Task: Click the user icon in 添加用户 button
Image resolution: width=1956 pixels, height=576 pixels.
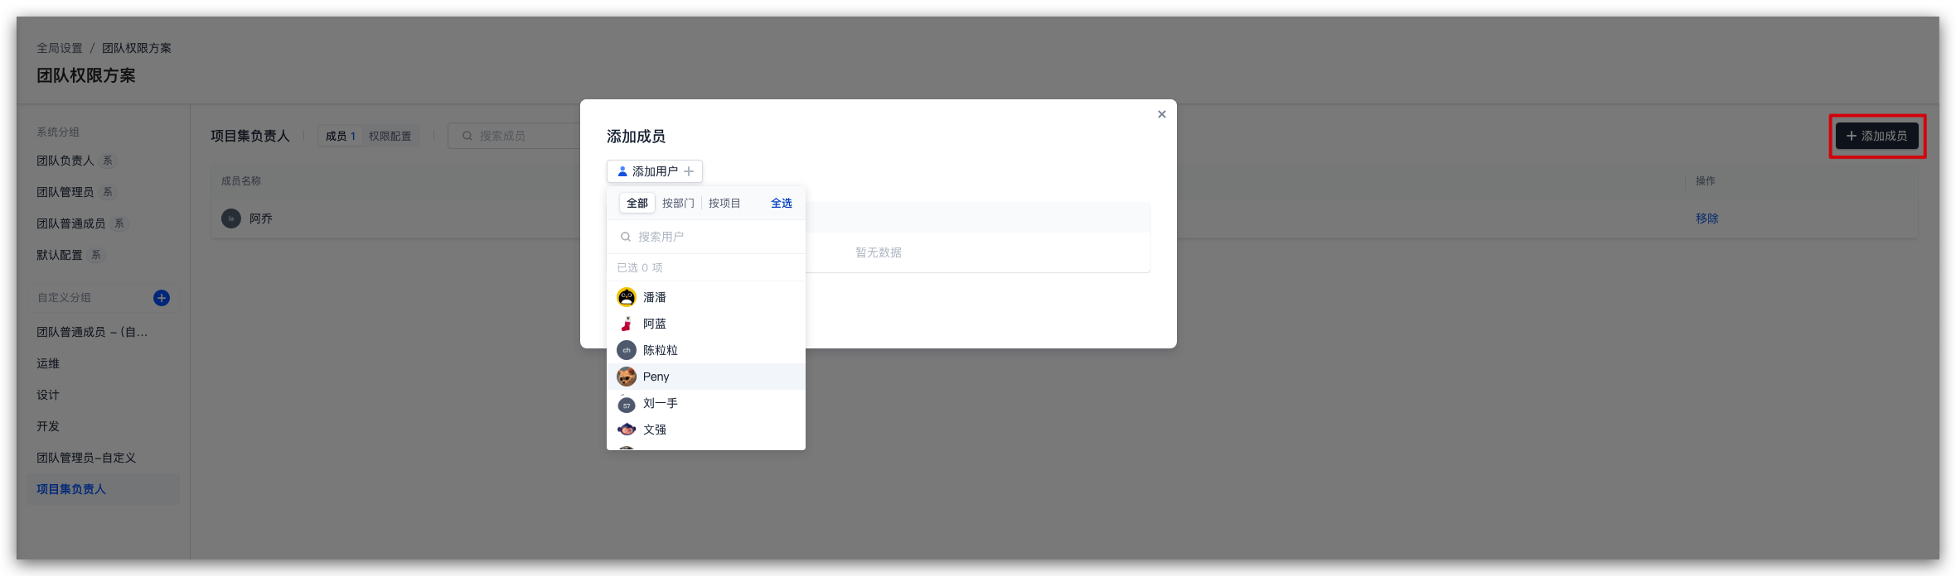Action: [x=622, y=171]
